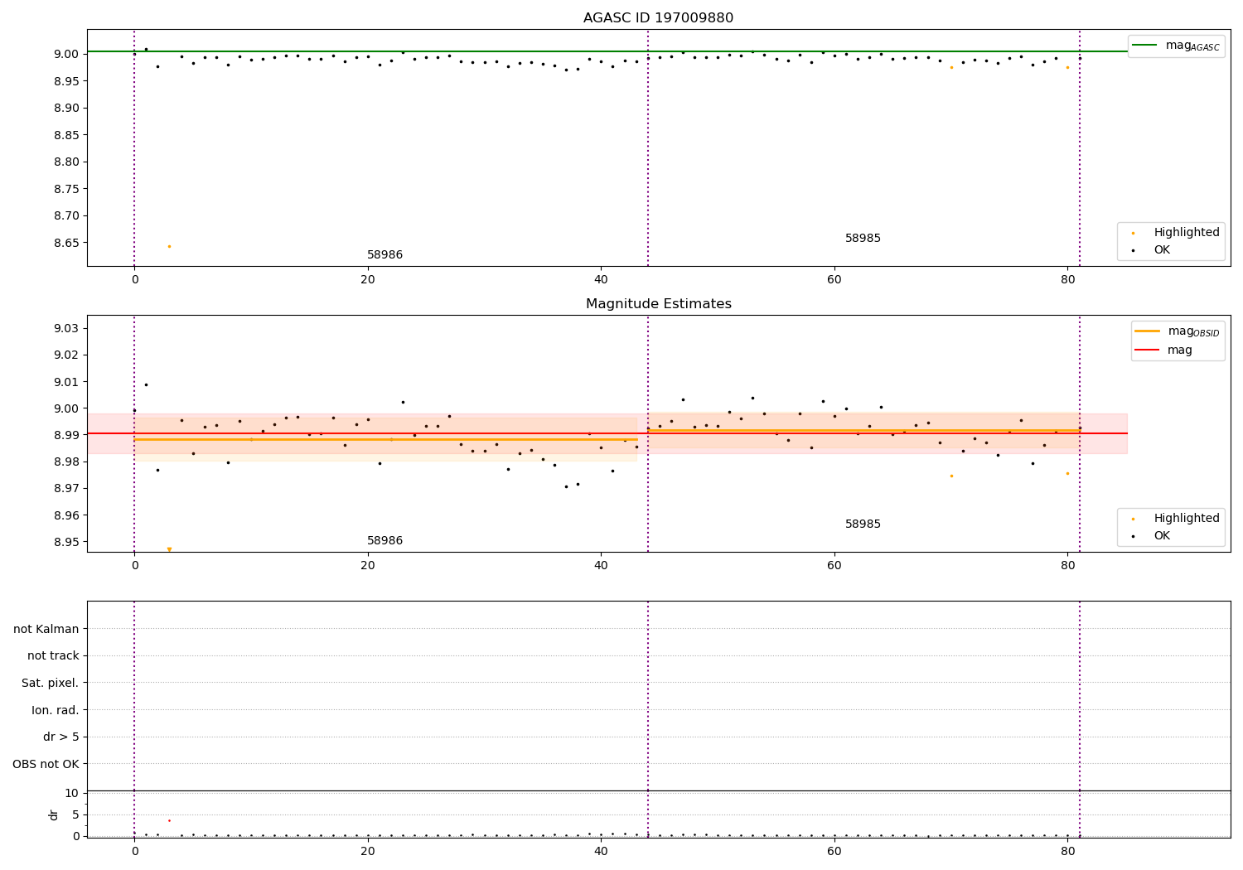Click the 8.85 tick label
Image resolution: width=1243 pixels, height=870 pixels.
65,135
